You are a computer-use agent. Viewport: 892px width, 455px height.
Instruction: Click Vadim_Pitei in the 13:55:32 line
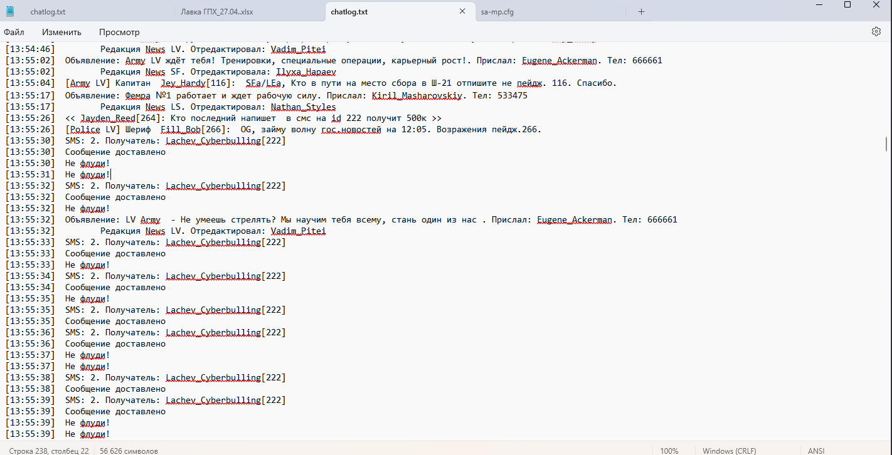pos(298,231)
